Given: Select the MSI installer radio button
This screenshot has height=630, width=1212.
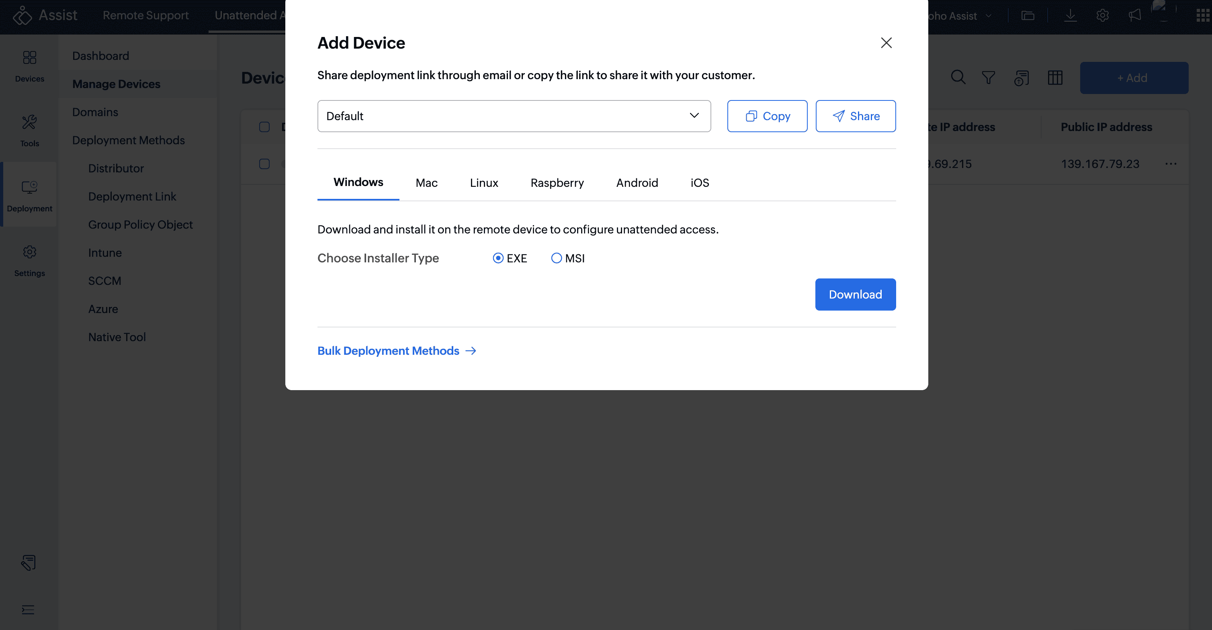Looking at the screenshot, I should [556, 258].
